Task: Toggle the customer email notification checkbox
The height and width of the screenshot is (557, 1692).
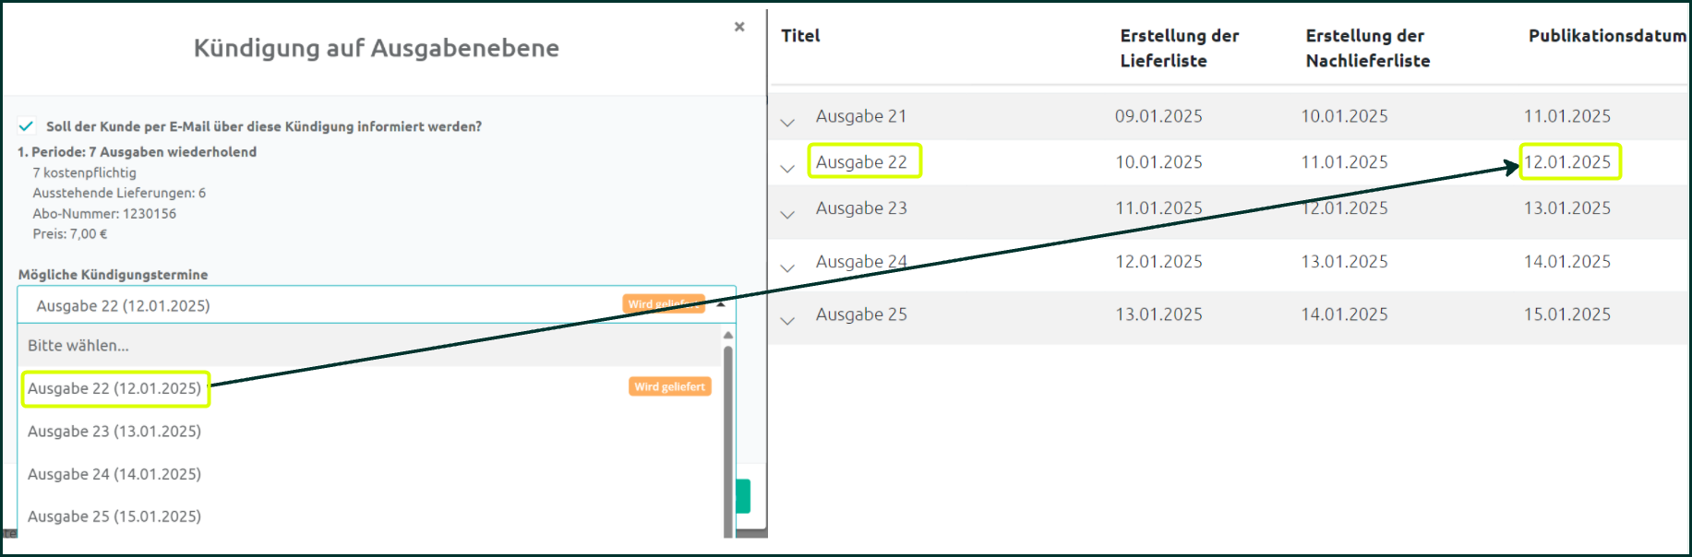Action: tap(27, 126)
